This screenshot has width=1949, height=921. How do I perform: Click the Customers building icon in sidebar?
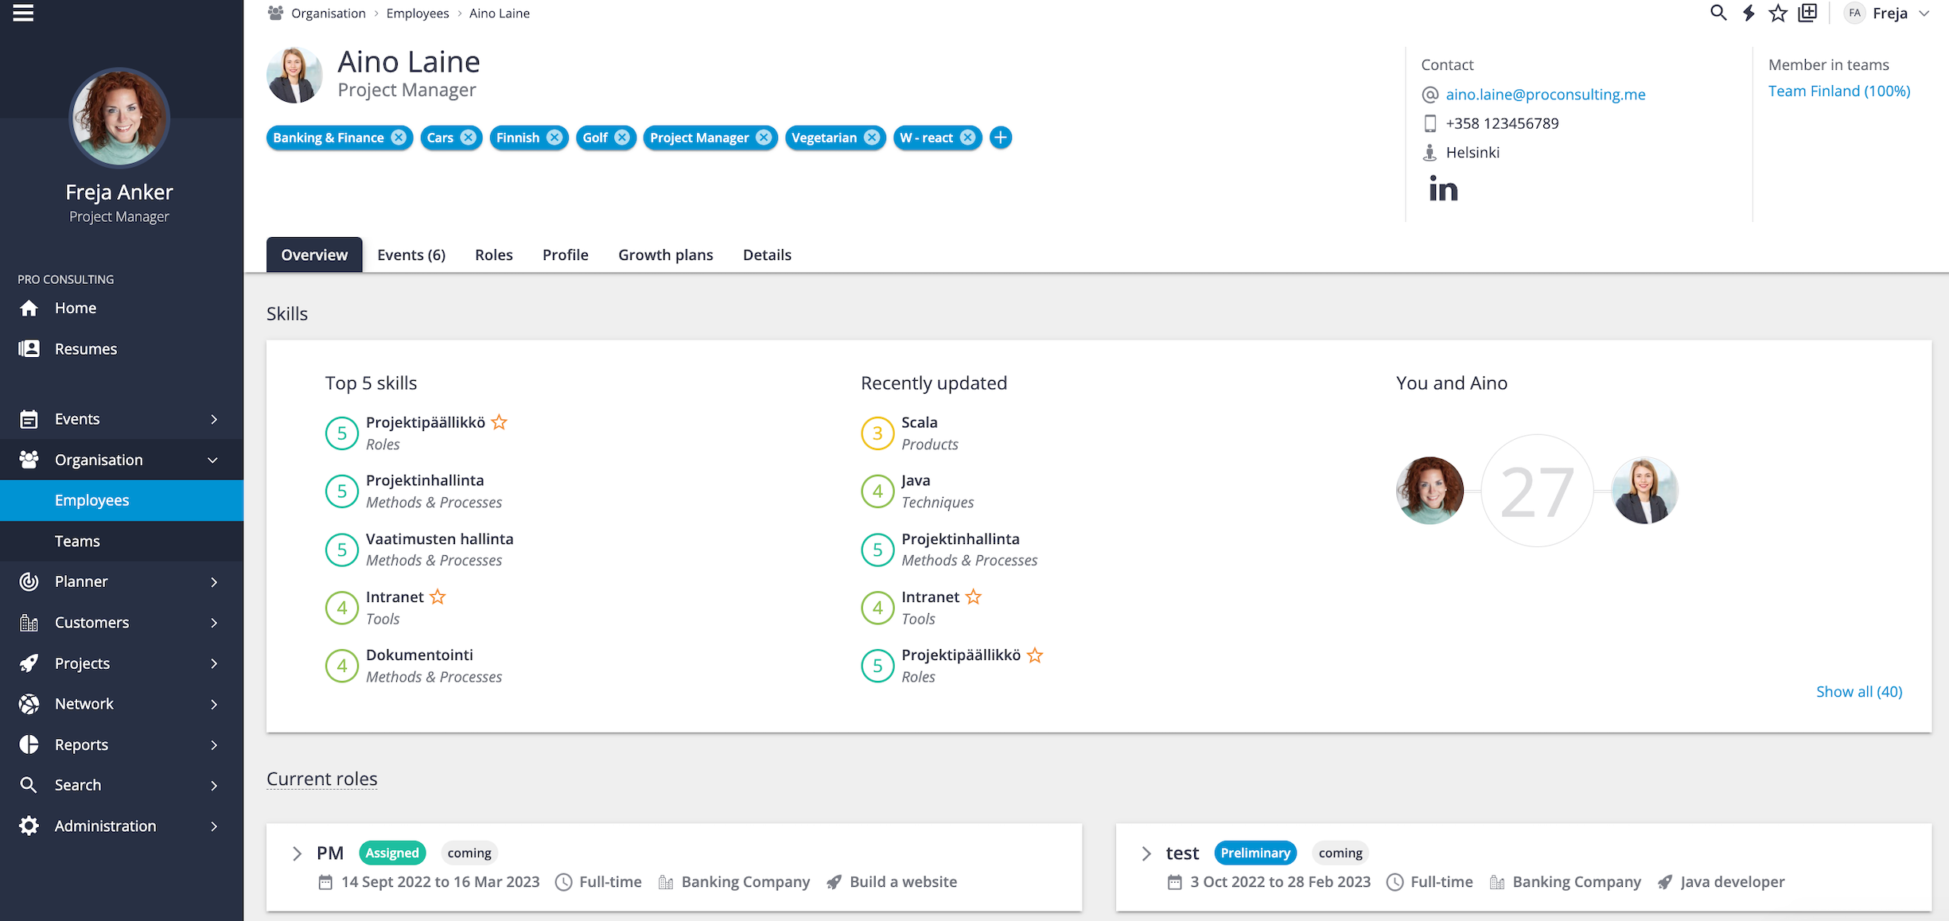click(x=29, y=623)
